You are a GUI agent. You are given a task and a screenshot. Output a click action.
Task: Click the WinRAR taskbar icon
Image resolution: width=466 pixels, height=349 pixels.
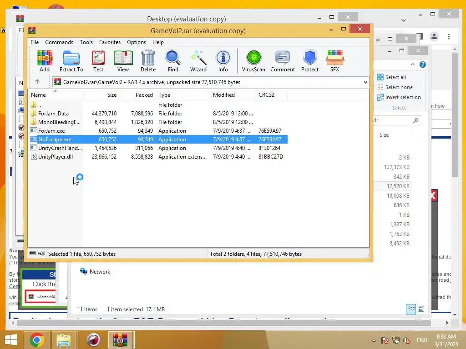point(120,340)
